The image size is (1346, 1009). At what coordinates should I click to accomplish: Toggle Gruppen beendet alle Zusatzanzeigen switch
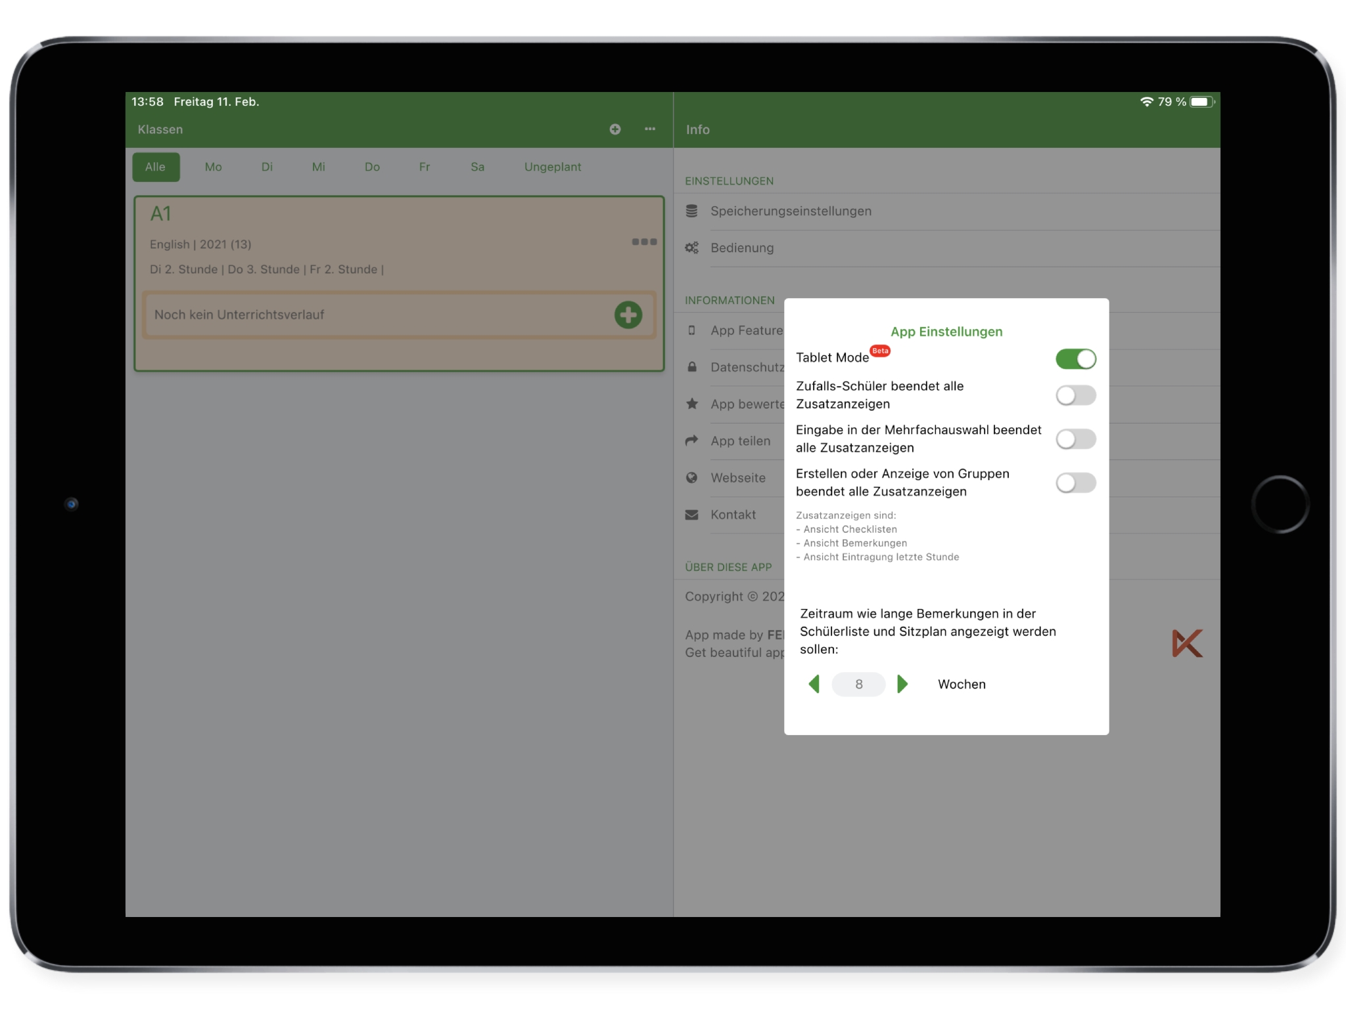[1075, 483]
